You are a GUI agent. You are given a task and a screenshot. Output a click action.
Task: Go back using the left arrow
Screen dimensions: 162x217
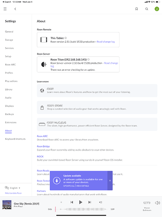pos(15,9)
